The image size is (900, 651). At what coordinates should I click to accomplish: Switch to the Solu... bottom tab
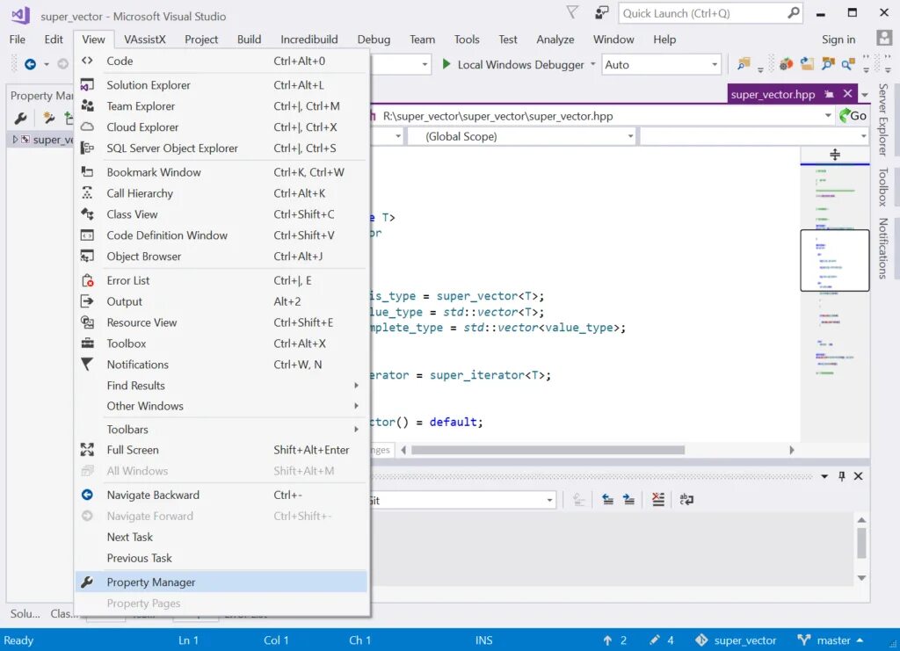(25, 613)
